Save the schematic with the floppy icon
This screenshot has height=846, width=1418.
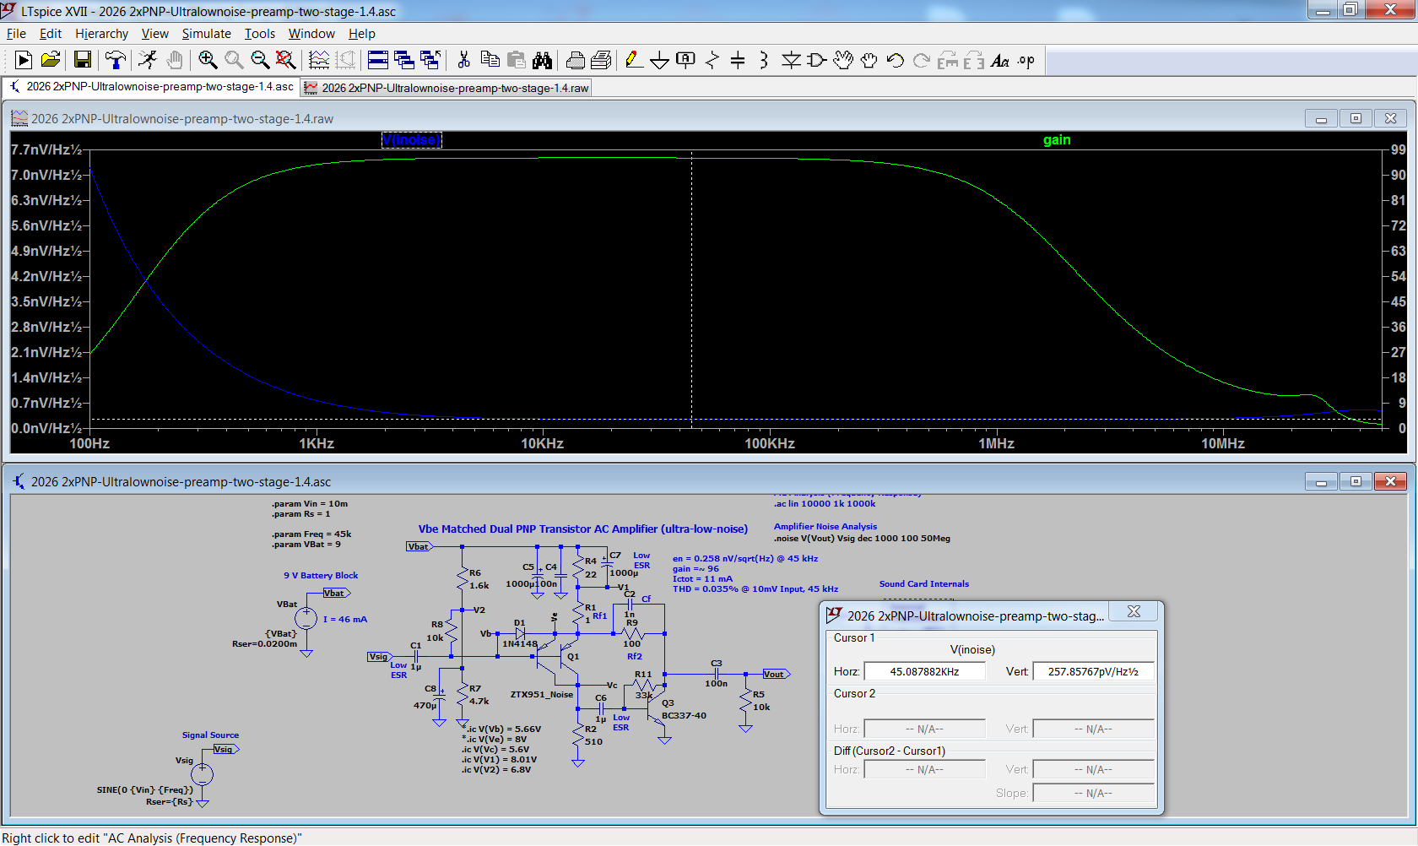click(x=82, y=60)
